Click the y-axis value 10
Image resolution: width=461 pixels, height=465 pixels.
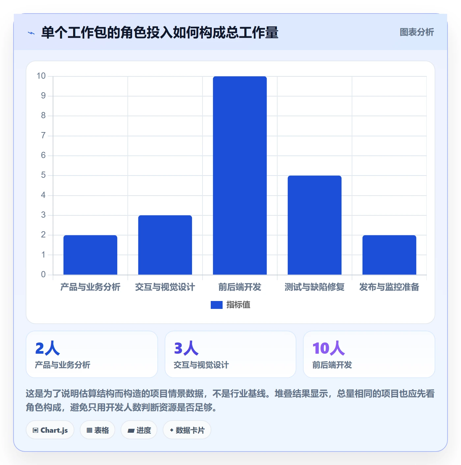pyautogui.click(x=41, y=76)
